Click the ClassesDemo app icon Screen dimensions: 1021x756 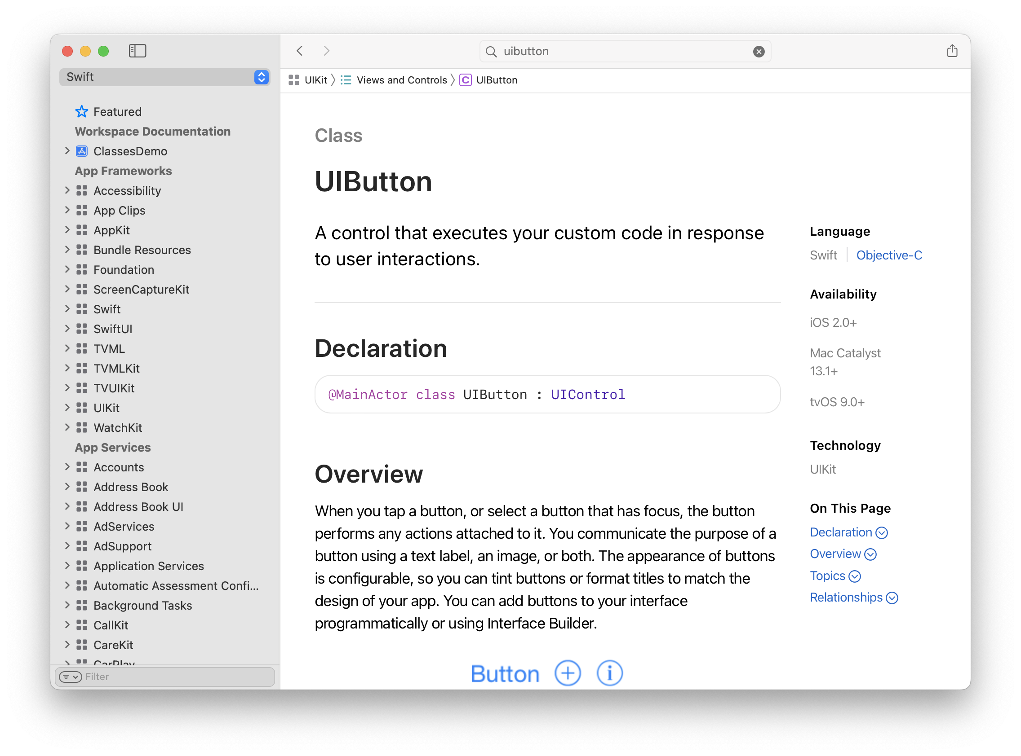81,151
